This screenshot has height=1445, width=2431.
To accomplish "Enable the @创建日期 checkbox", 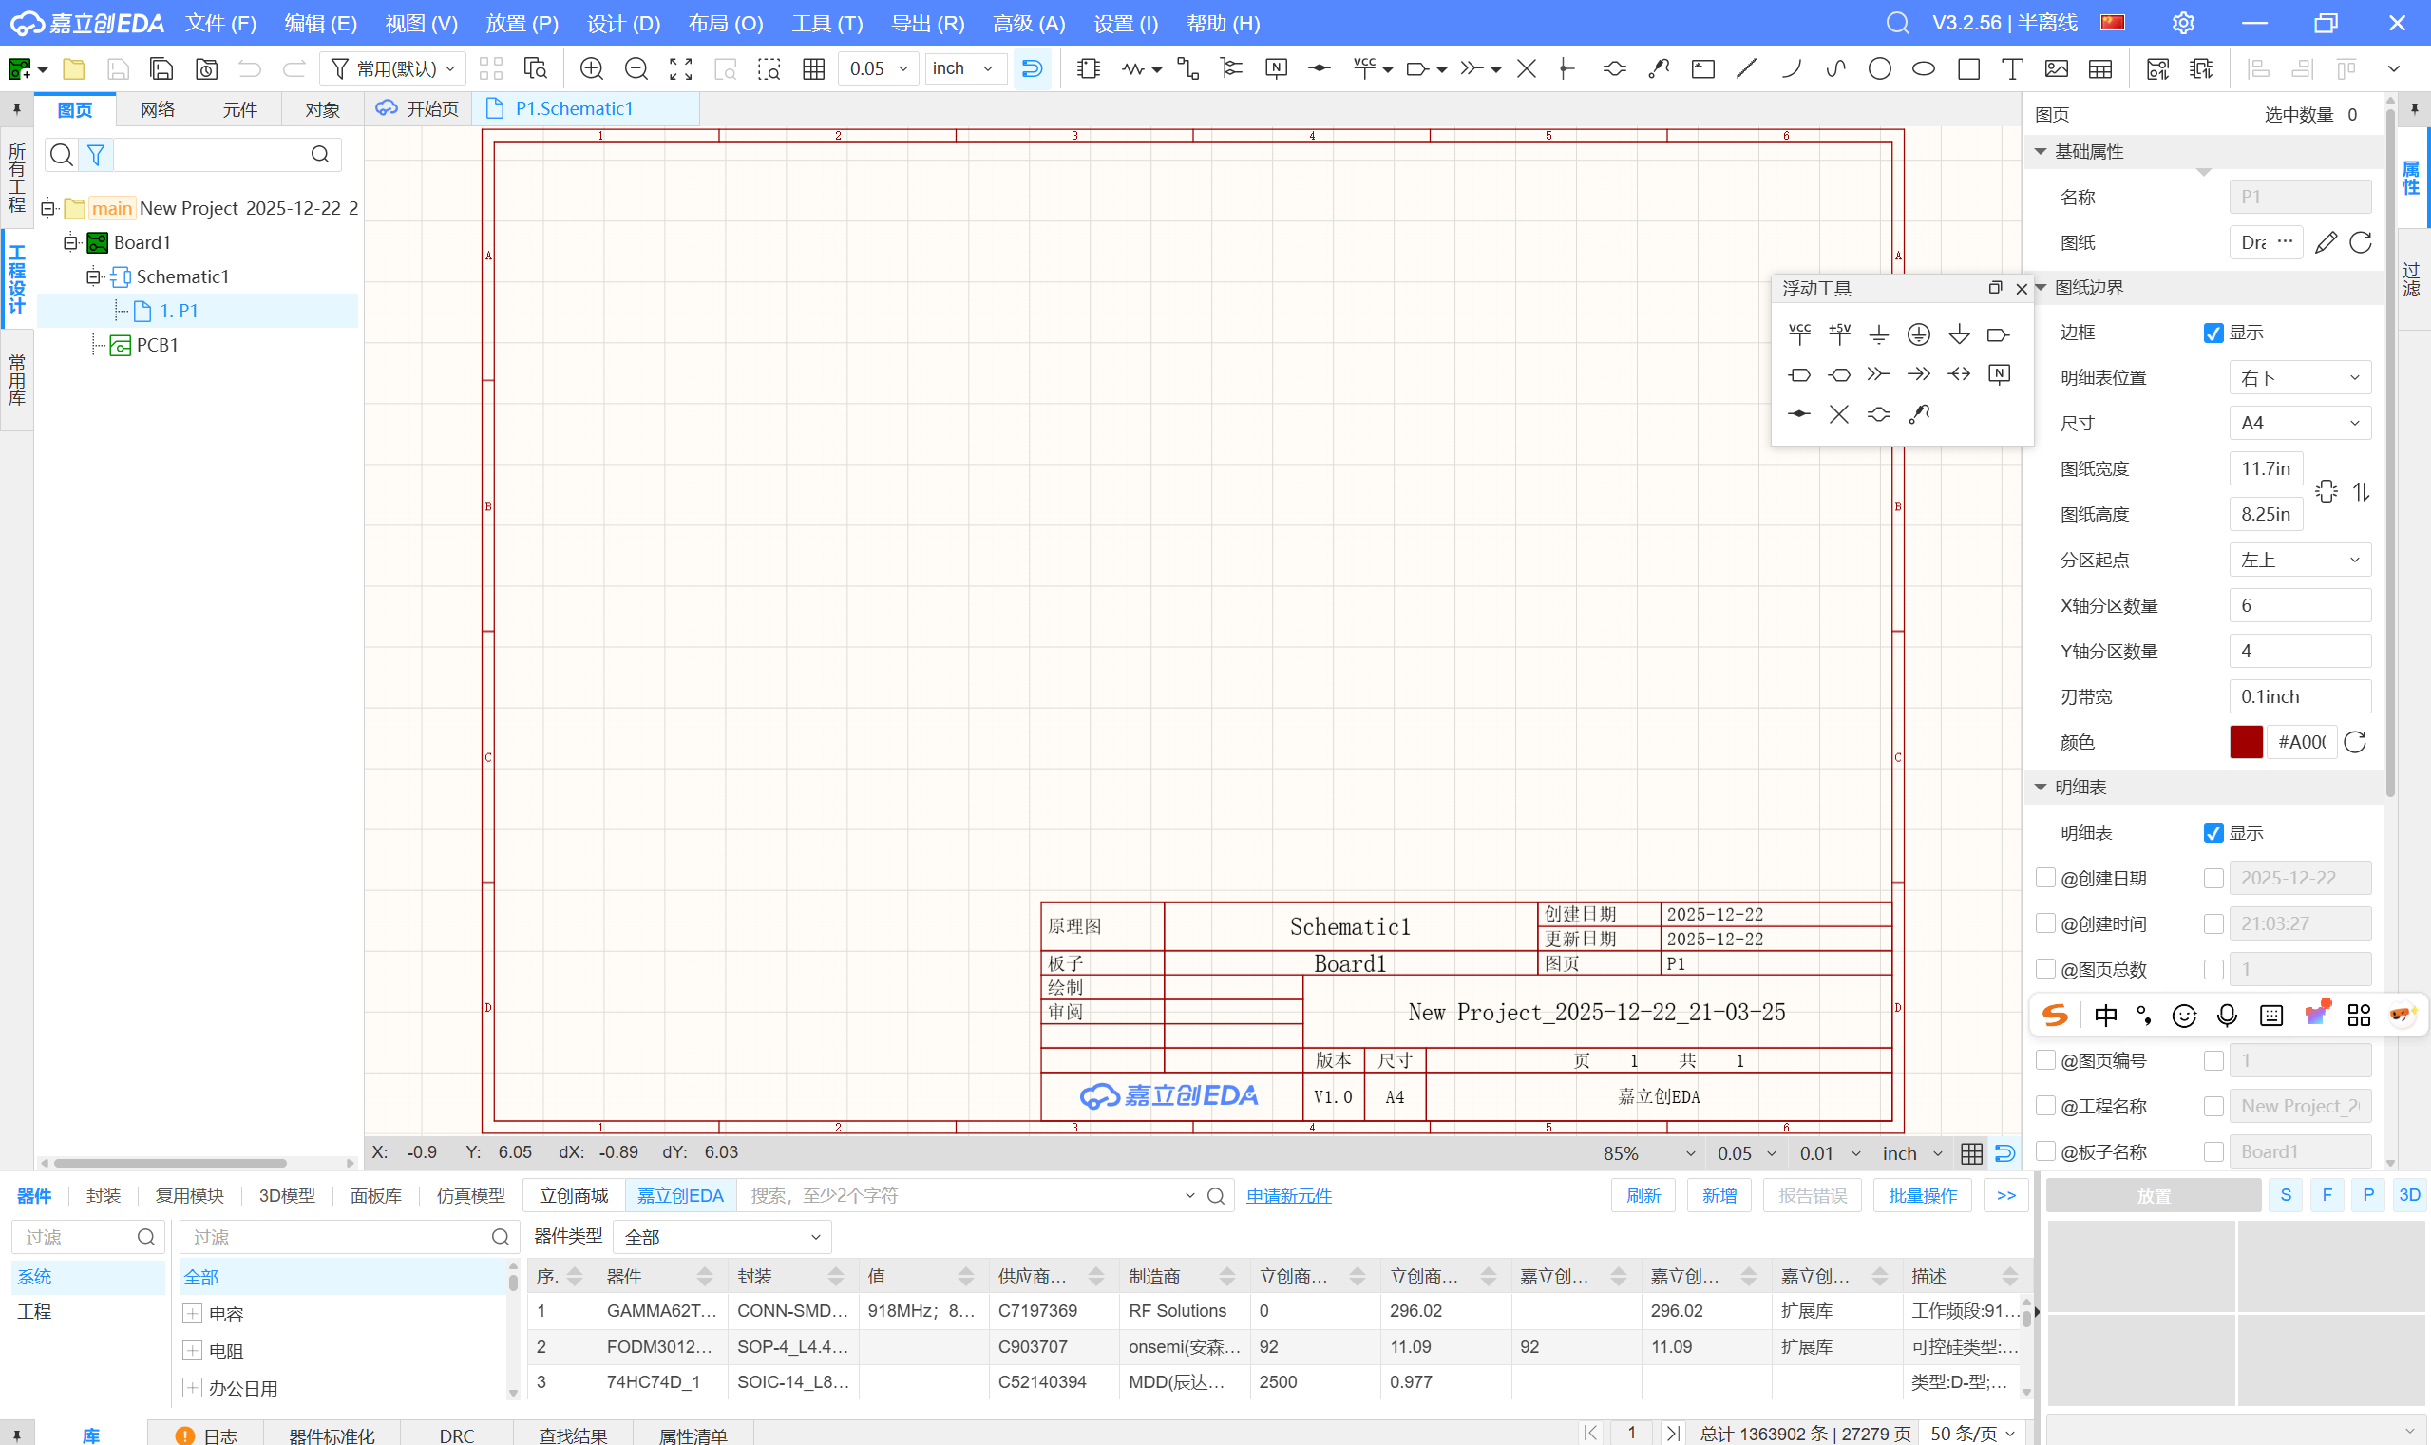I will pos(2045,878).
